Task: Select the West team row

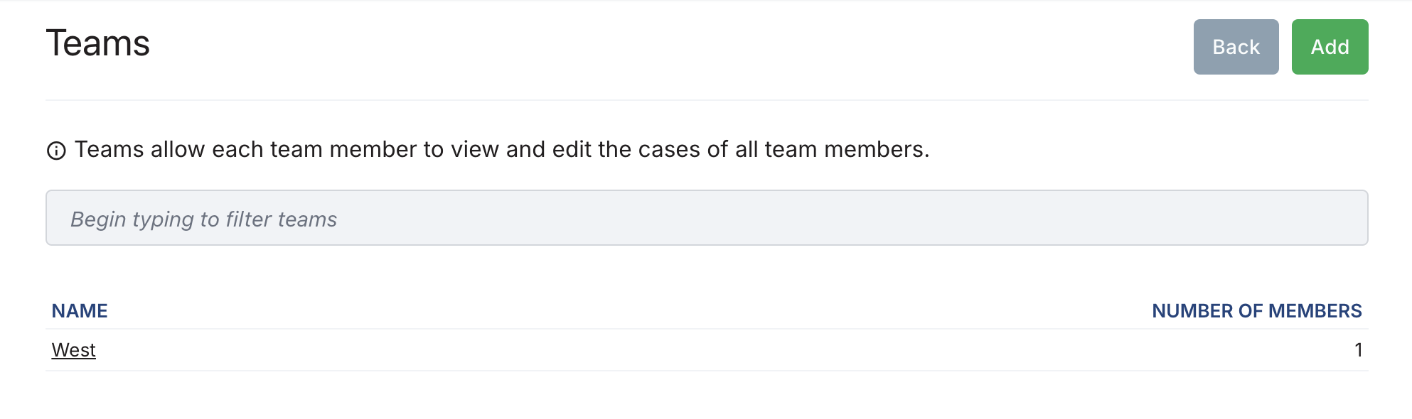Action: point(707,350)
